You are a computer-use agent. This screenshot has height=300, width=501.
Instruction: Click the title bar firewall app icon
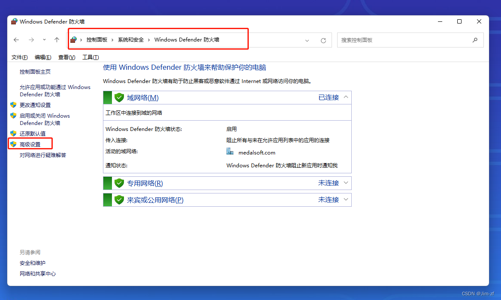coord(14,21)
